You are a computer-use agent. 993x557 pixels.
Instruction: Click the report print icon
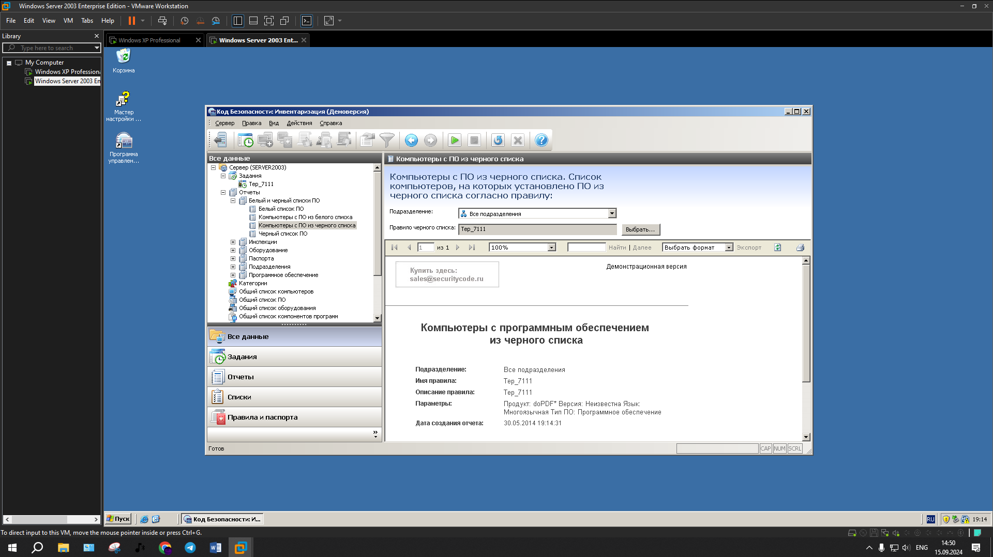[800, 247]
